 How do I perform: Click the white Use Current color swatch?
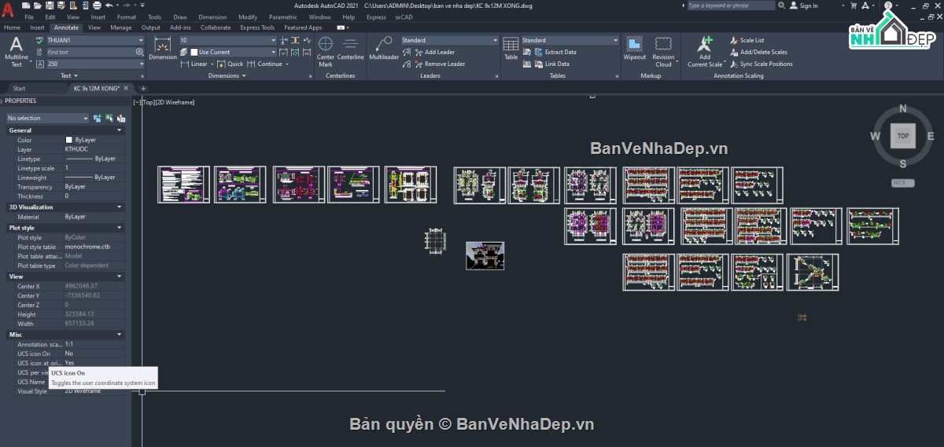194,52
